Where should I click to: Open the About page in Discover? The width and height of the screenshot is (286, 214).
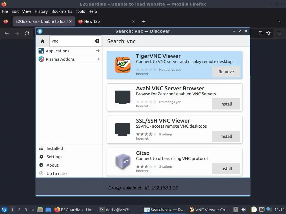click(x=69, y=165)
